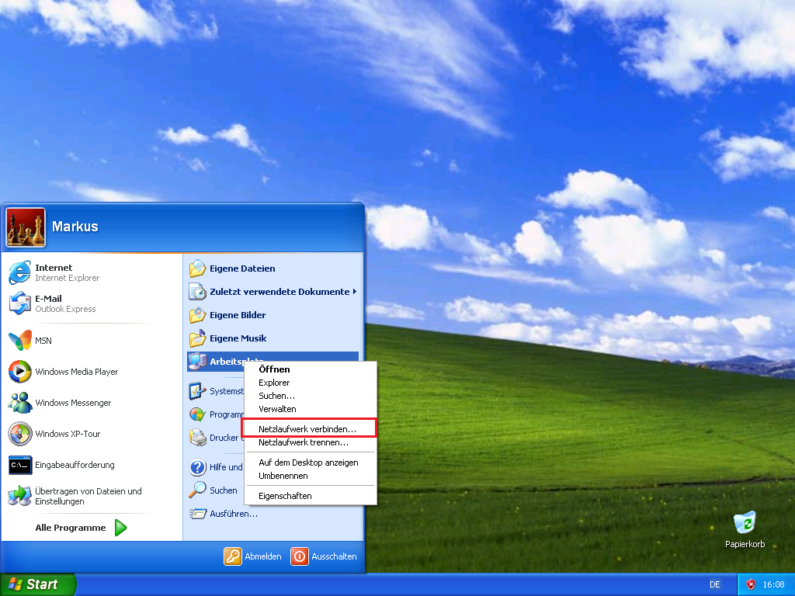Viewport: 795px width, 596px height.
Task: Open the Eigene Bilder folder icon
Action: point(197,315)
